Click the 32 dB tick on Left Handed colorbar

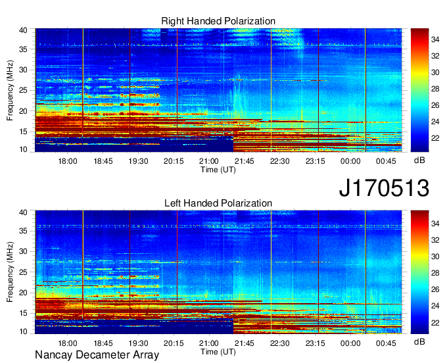click(435, 240)
